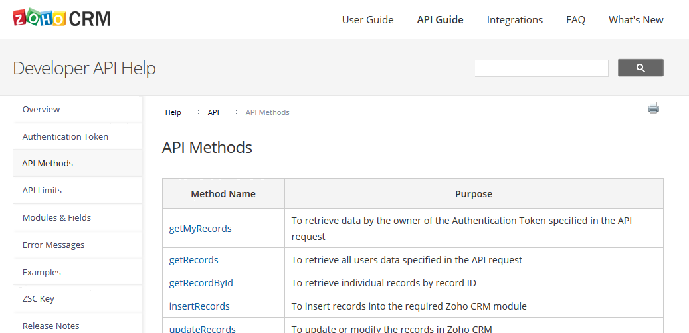Focus the Developer API Help search field

pos(541,68)
